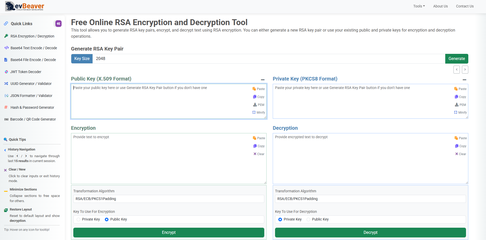This screenshot has height=240, width=486.
Task: Download public key as PEM
Action: (x=259, y=105)
